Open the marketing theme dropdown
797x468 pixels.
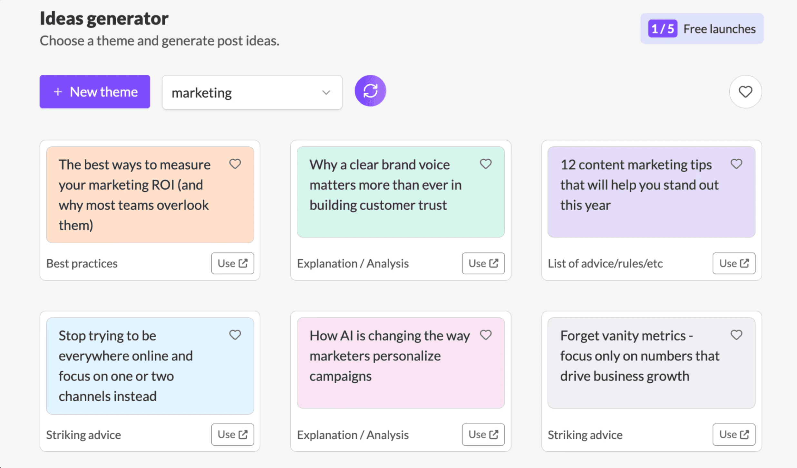click(251, 93)
